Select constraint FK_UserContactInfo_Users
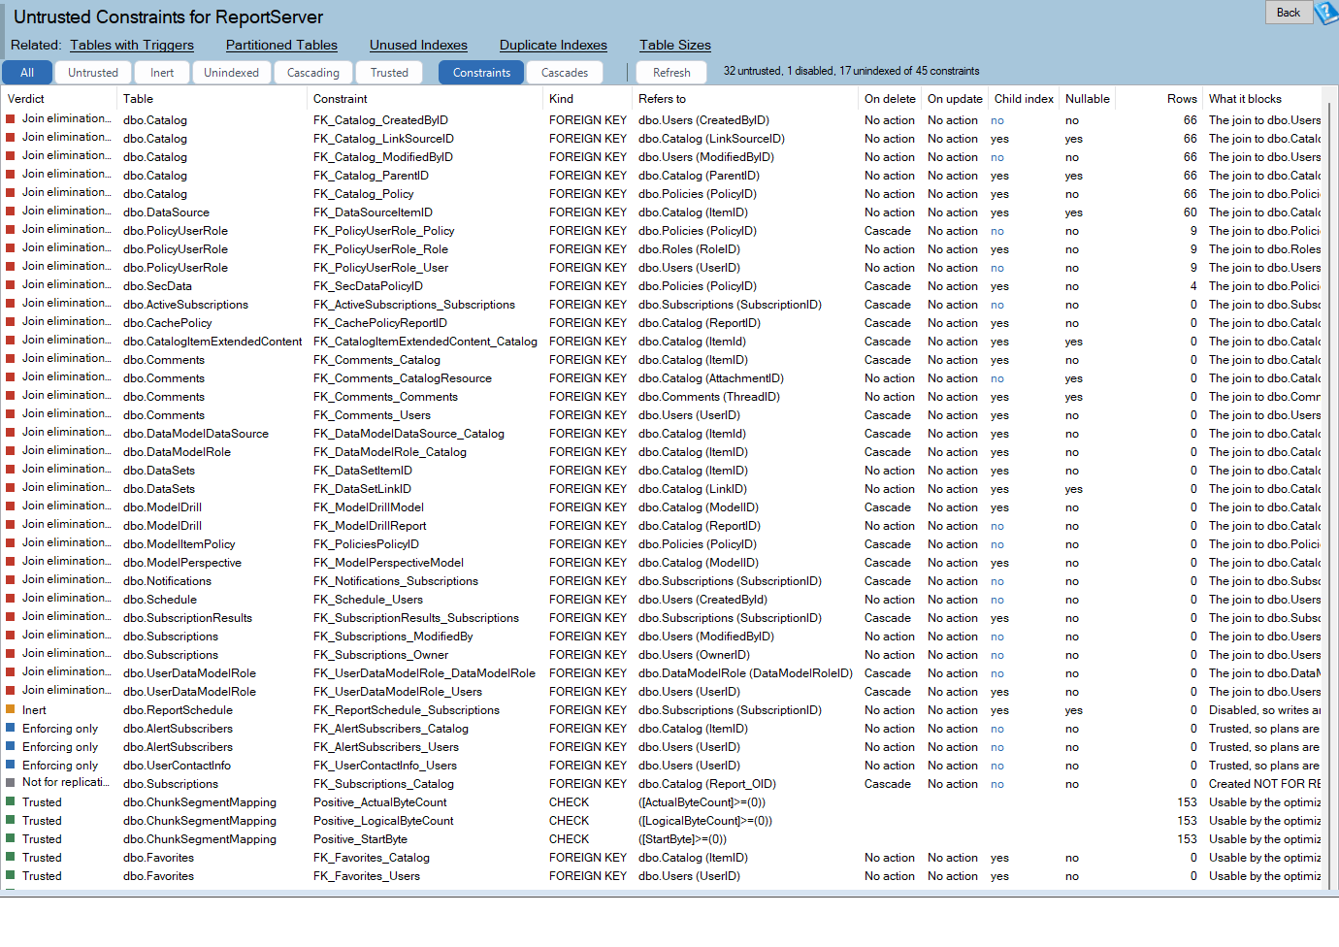The height and width of the screenshot is (947, 1339). (x=384, y=766)
